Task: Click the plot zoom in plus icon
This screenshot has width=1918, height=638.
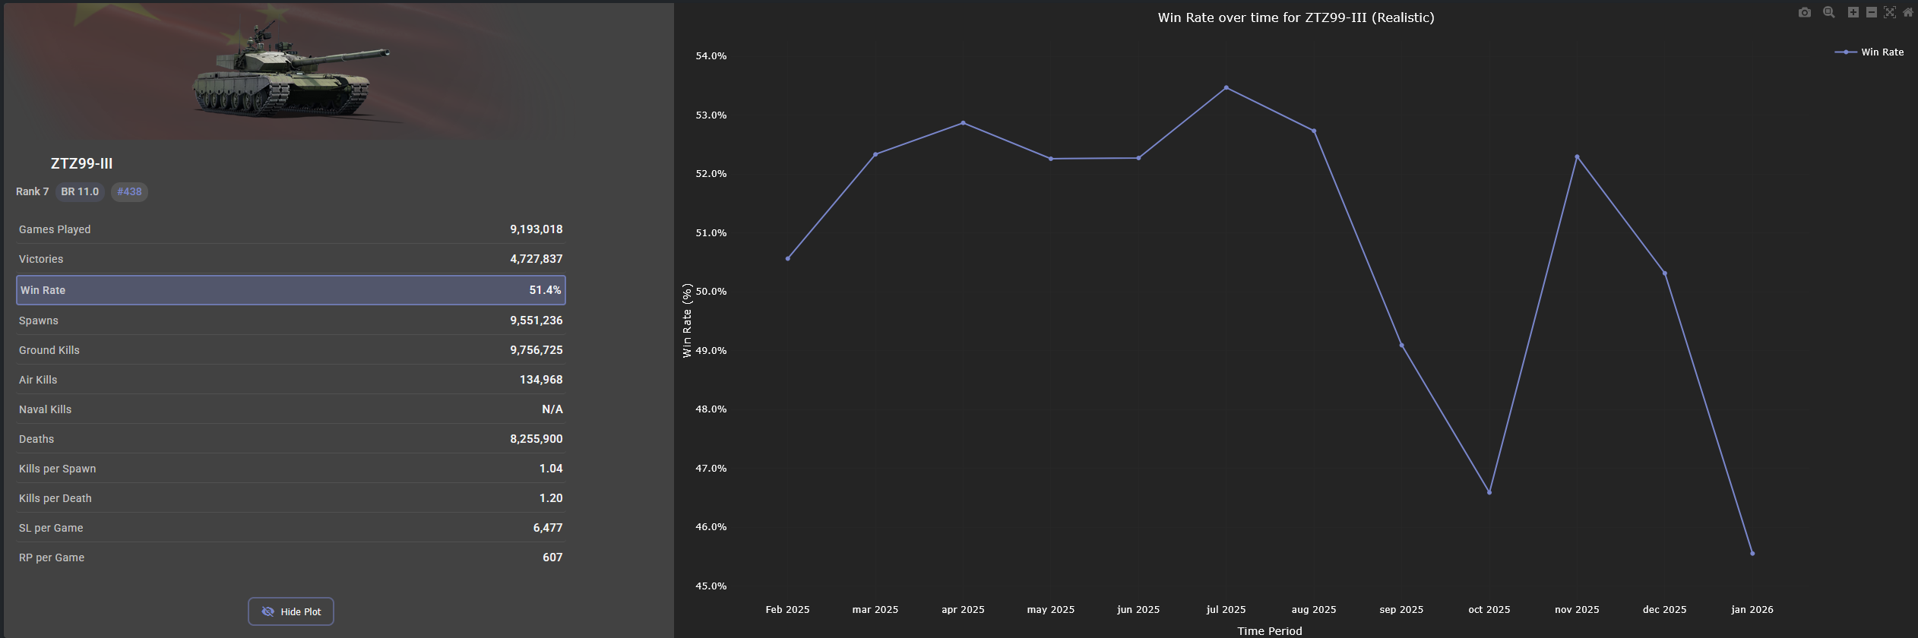Action: [x=1853, y=12]
